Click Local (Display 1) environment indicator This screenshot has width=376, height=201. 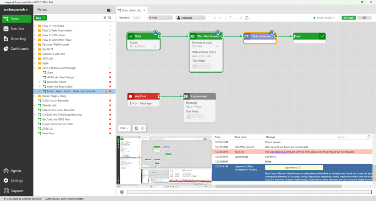(x=324, y=18)
